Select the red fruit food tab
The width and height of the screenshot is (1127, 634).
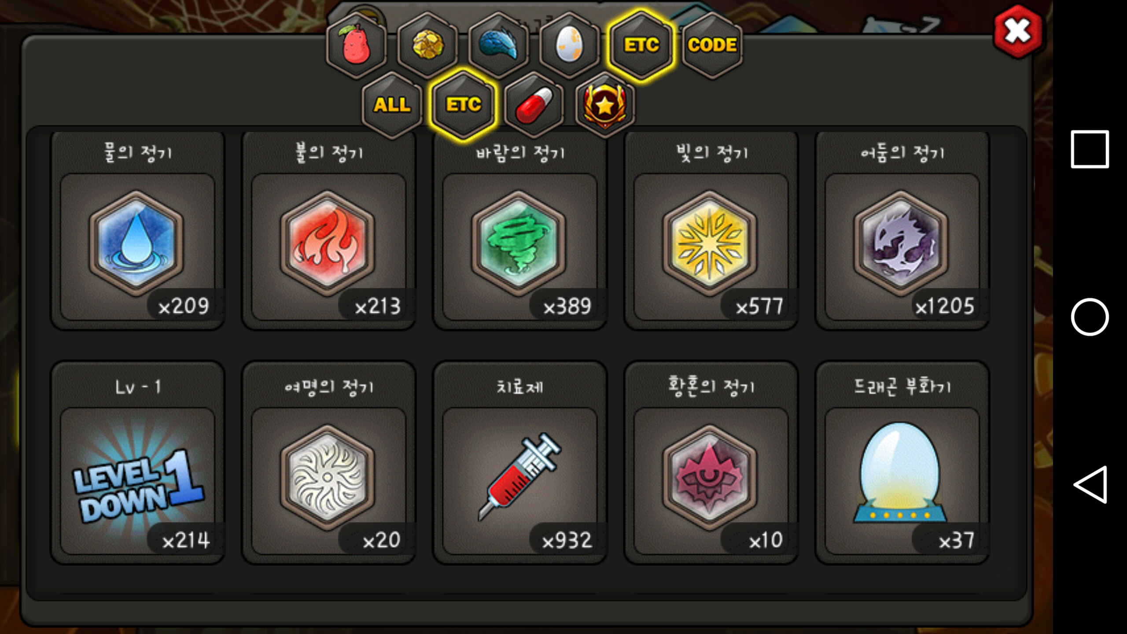point(357,45)
